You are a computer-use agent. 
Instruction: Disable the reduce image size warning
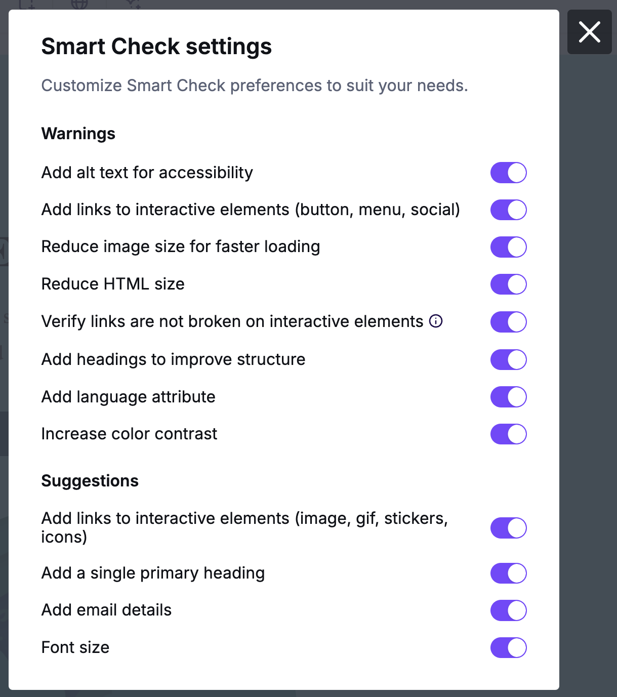pos(508,247)
